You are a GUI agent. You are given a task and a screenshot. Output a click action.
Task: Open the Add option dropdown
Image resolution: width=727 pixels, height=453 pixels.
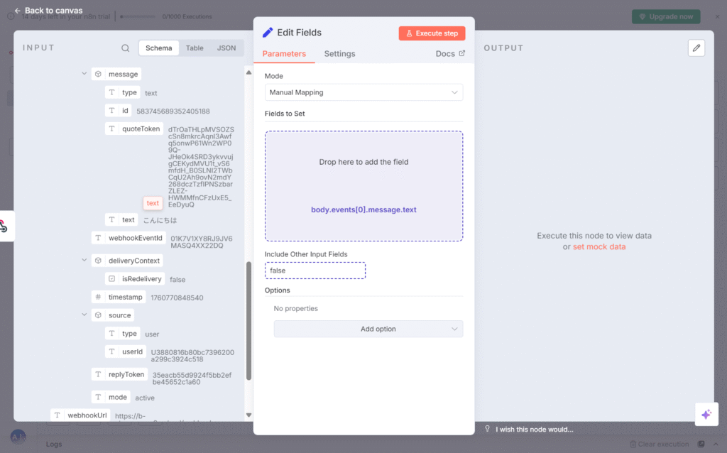pos(368,329)
